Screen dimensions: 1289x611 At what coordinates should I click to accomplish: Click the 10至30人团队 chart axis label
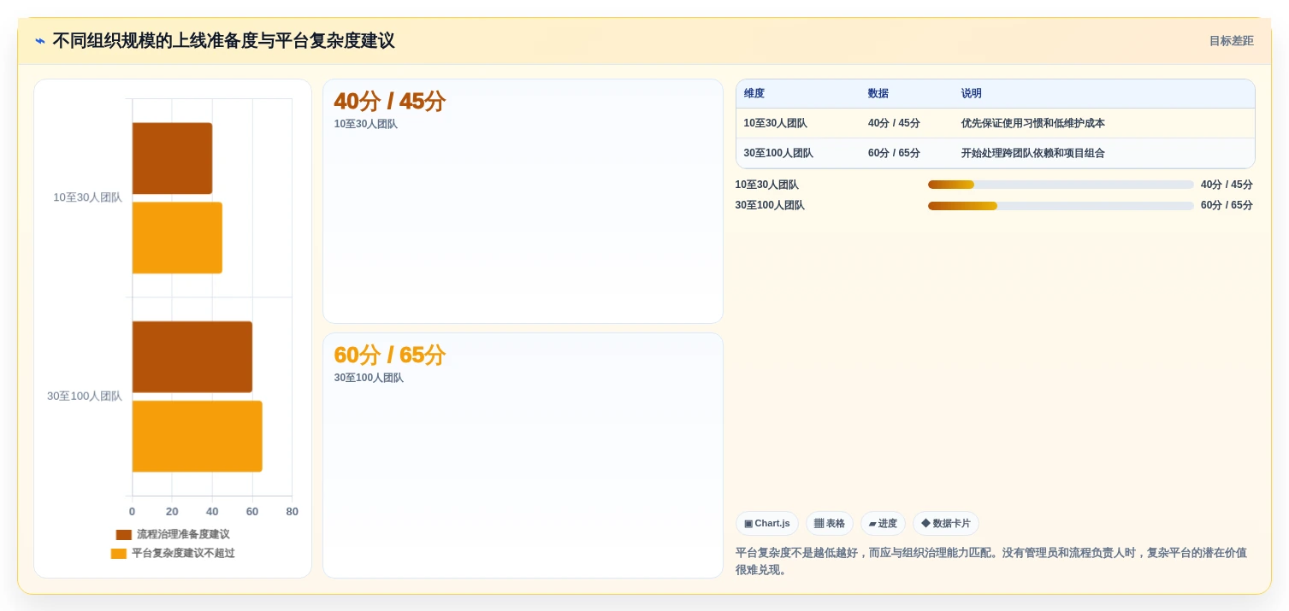pos(87,197)
